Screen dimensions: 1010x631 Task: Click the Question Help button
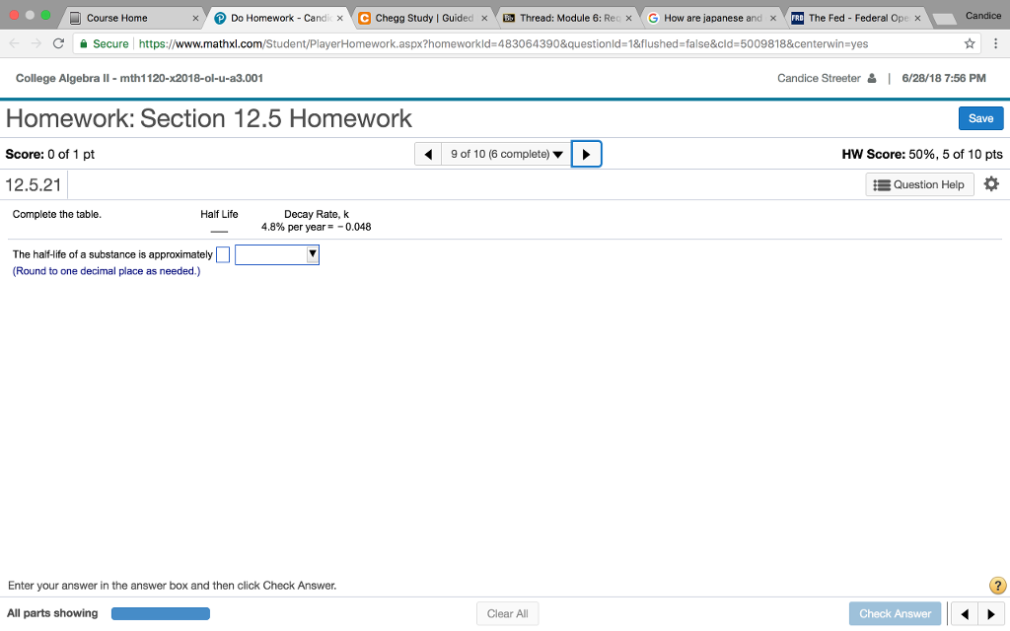tap(919, 183)
